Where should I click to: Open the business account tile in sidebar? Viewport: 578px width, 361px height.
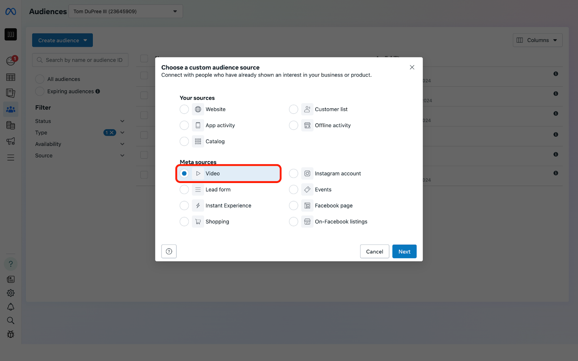[x=10, y=34]
